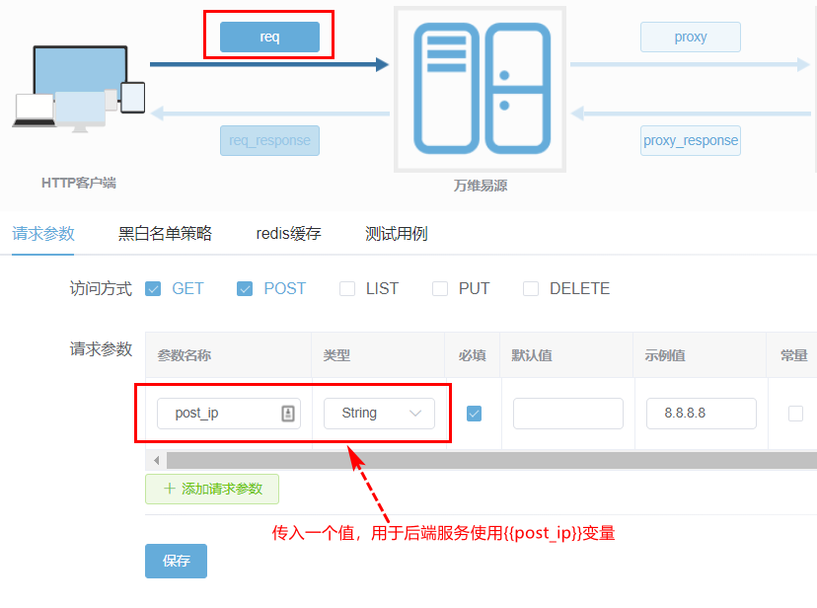Switch to the redis缓存 tab
This screenshot has height=608, width=817.
click(x=288, y=233)
